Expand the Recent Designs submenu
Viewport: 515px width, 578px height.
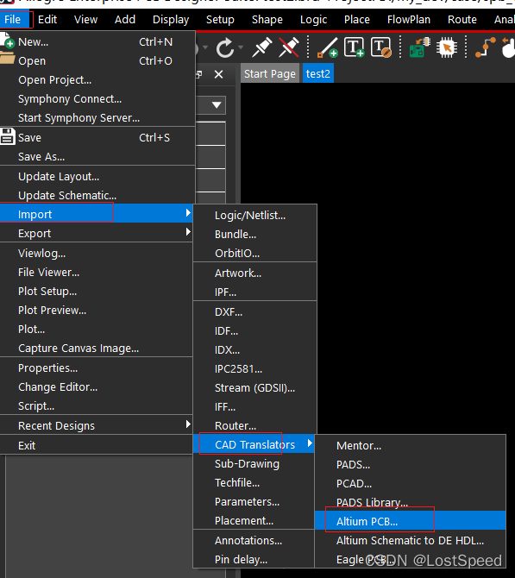pos(97,425)
